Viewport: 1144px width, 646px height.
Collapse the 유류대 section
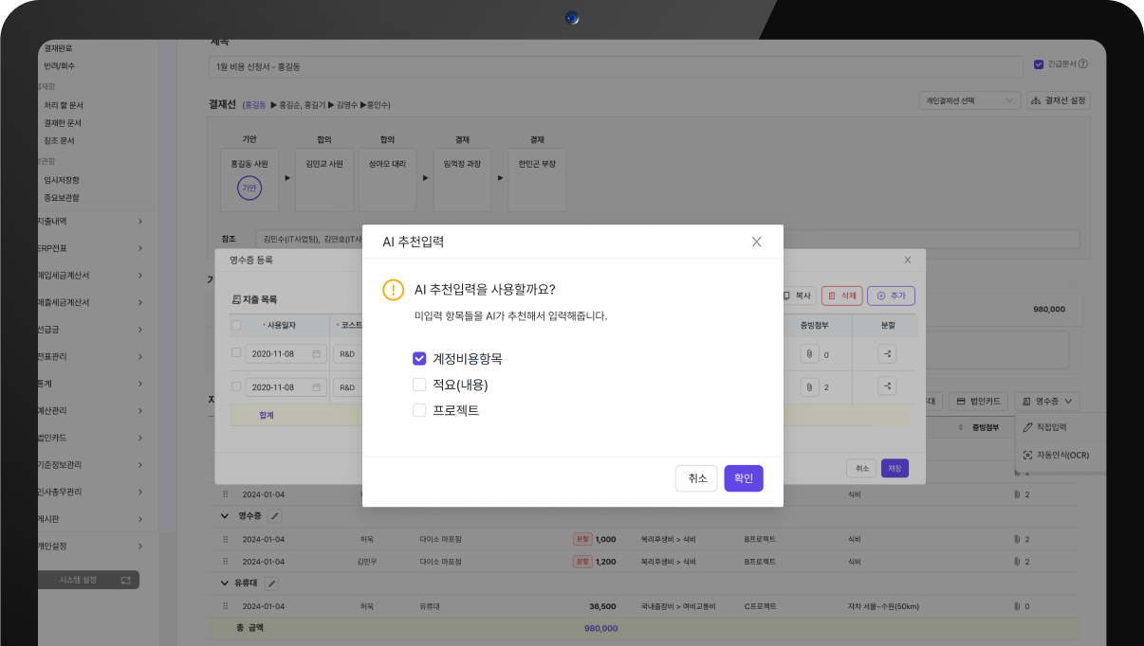pos(224,583)
